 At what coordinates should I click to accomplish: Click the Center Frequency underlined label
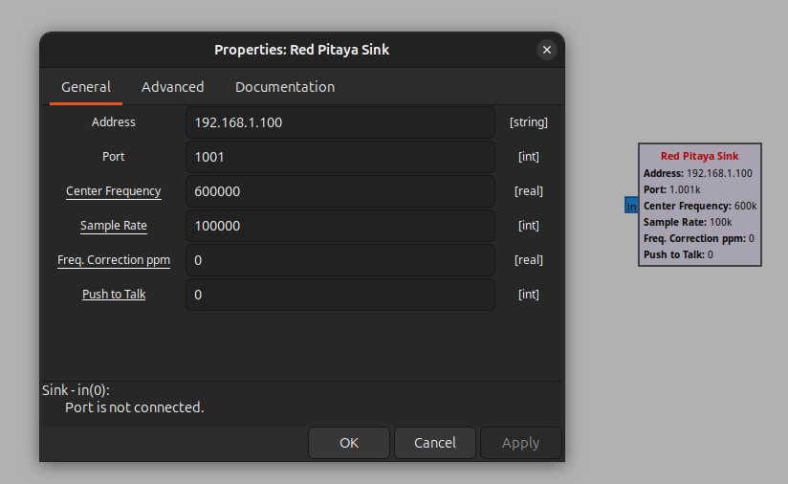[x=114, y=191]
